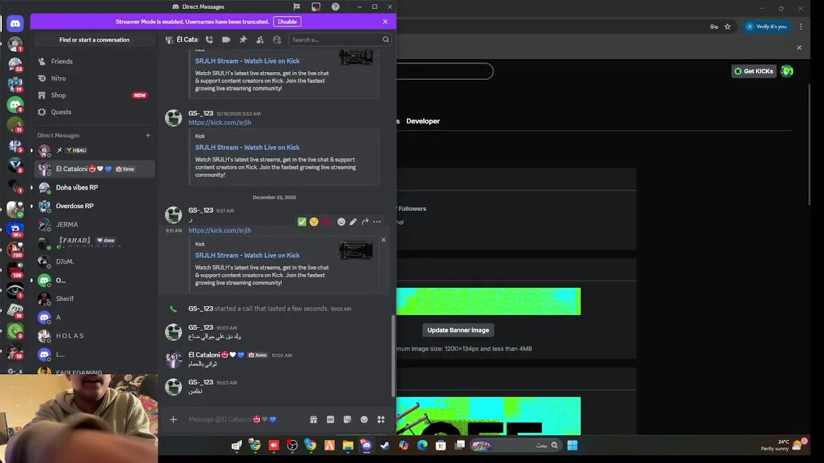Click the Discord home logo button

click(15, 23)
